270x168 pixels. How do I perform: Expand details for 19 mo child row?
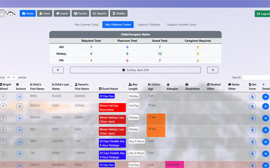(265, 130)
